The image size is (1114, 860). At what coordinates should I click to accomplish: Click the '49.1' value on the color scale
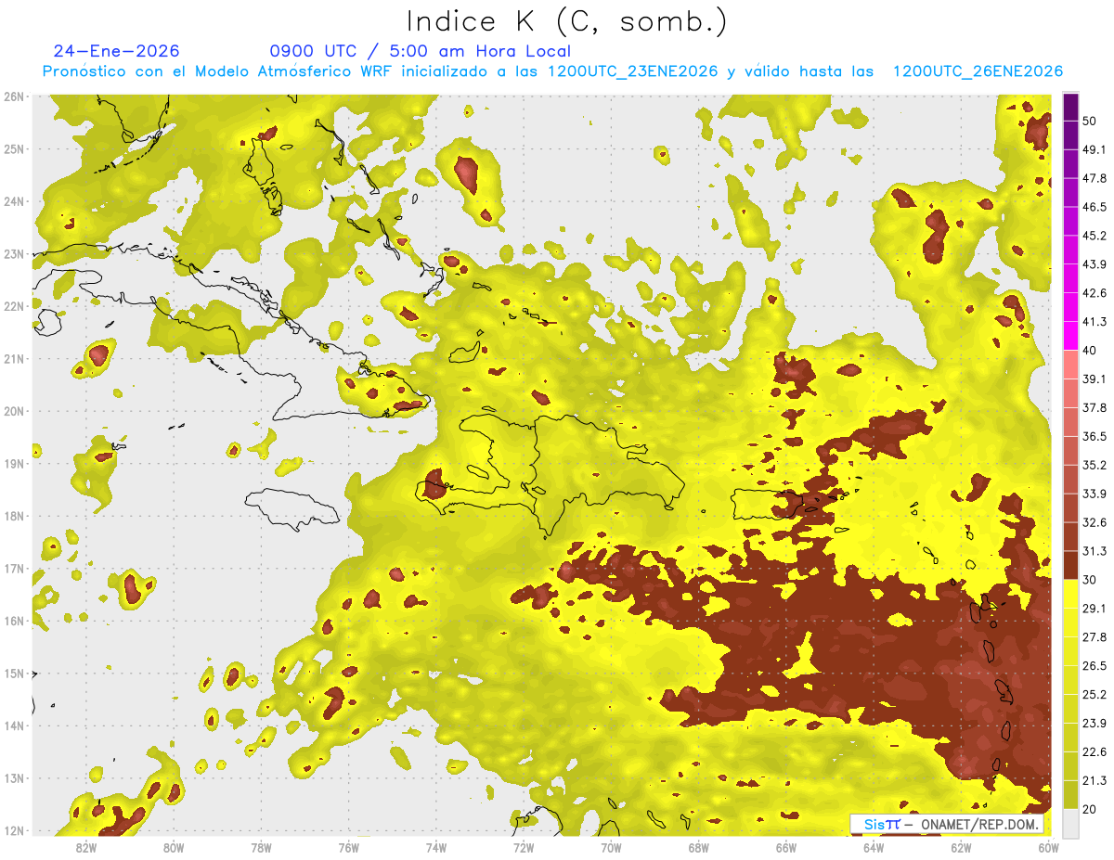(x=1095, y=149)
